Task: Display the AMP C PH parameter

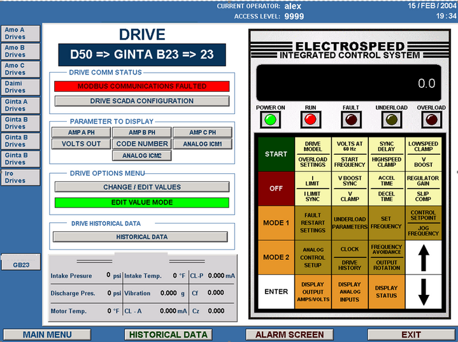Action: tap(203, 132)
